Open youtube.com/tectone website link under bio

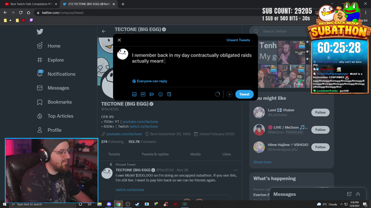tap(124, 134)
